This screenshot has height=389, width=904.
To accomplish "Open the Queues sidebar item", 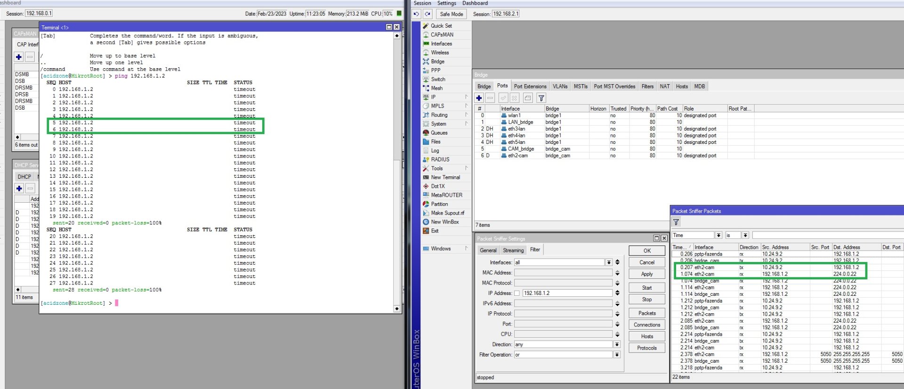I will (x=439, y=133).
